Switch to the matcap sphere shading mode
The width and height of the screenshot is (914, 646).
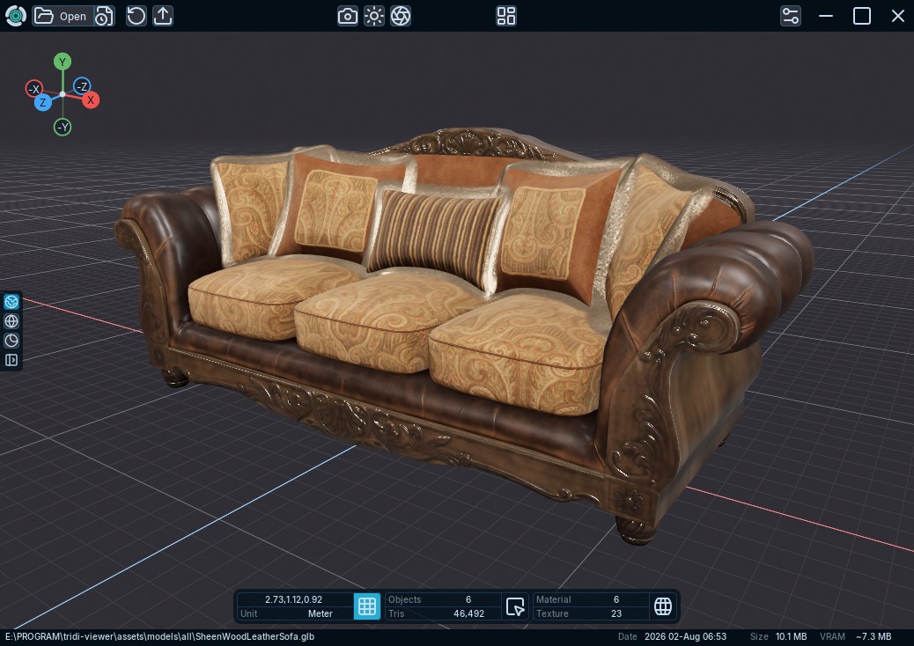(x=11, y=341)
